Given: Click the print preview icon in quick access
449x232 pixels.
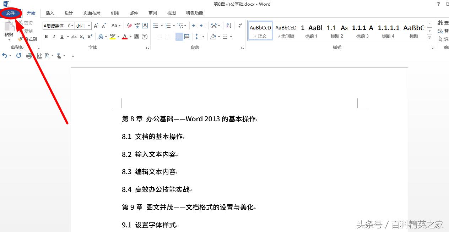Looking at the screenshot, I should 39,56.
